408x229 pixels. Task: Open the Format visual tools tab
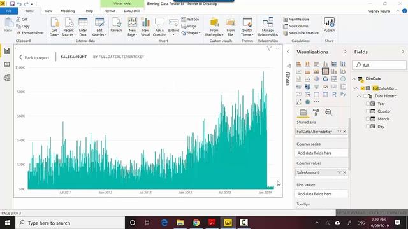[110, 11]
